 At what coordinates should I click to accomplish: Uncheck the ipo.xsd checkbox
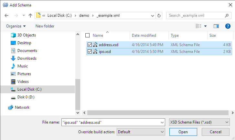tap(90, 51)
